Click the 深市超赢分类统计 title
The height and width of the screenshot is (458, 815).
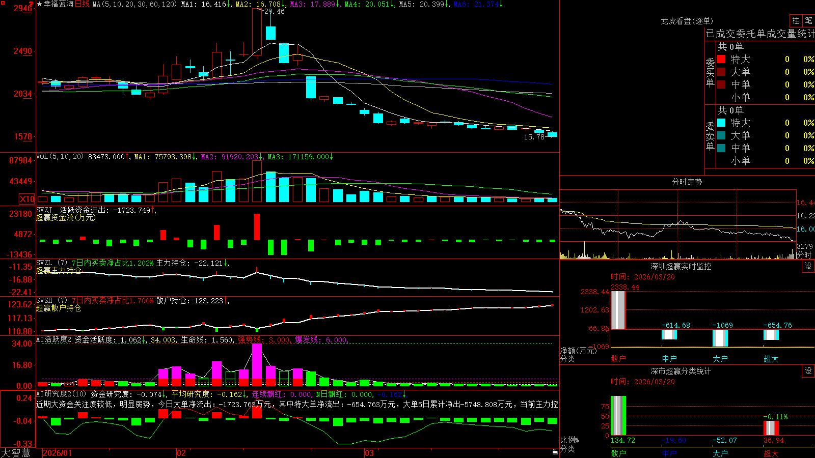click(681, 371)
